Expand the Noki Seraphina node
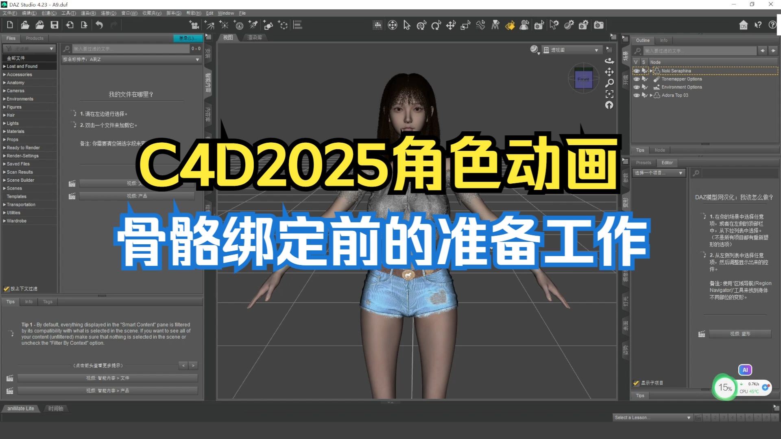Image resolution: width=781 pixels, height=439 pixels. point(651,71)
